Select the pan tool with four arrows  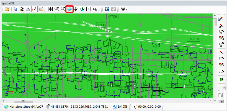(x=50, y=9)
